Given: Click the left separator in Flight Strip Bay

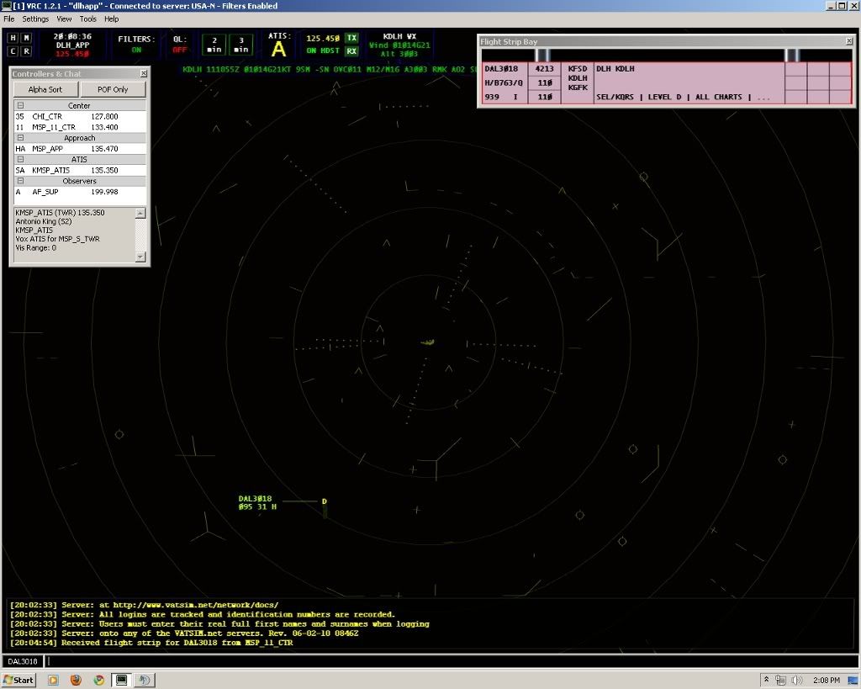Looking at the screenshot, I should tap(542, 55).
